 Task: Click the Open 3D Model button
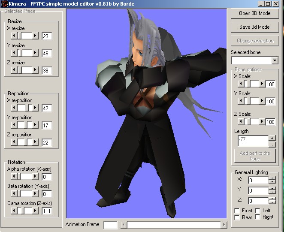point(255,13)
